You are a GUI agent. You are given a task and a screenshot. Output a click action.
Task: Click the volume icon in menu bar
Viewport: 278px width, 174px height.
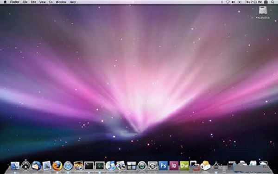click(x=234, y=2)
